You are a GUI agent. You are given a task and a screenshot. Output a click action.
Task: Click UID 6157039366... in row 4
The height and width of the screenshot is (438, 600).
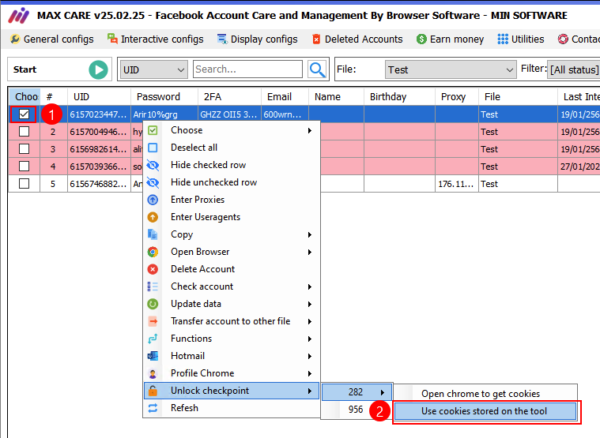point(99,167)
